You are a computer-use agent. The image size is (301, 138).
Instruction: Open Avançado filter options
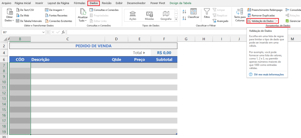coord(220,21)
